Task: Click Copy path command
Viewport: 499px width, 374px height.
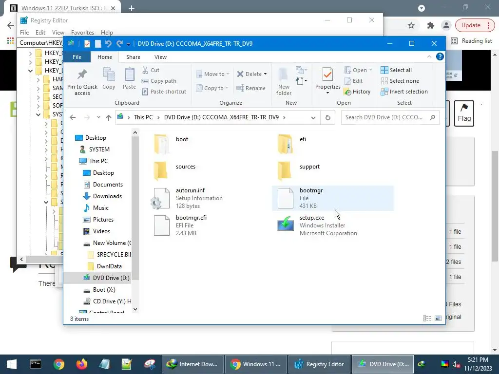Action: click(x=159, y=81)
